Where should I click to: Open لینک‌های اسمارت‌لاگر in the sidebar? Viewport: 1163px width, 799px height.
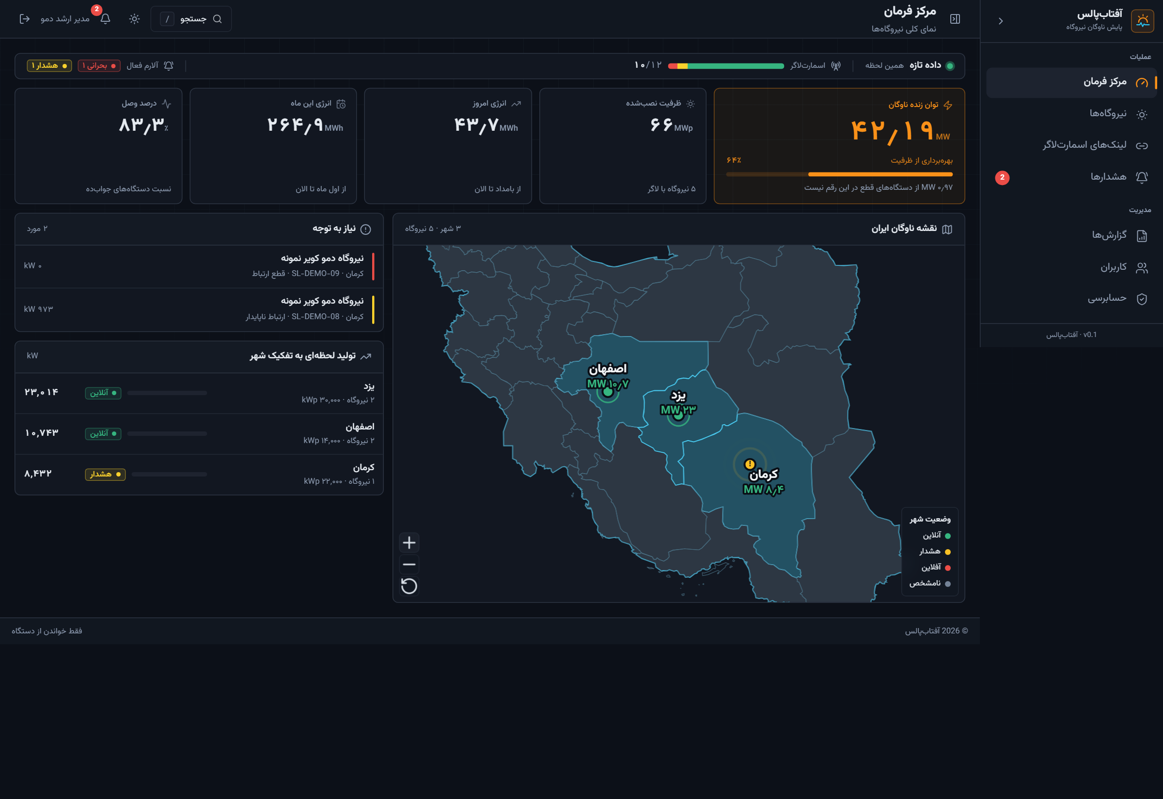point(1072,146)
